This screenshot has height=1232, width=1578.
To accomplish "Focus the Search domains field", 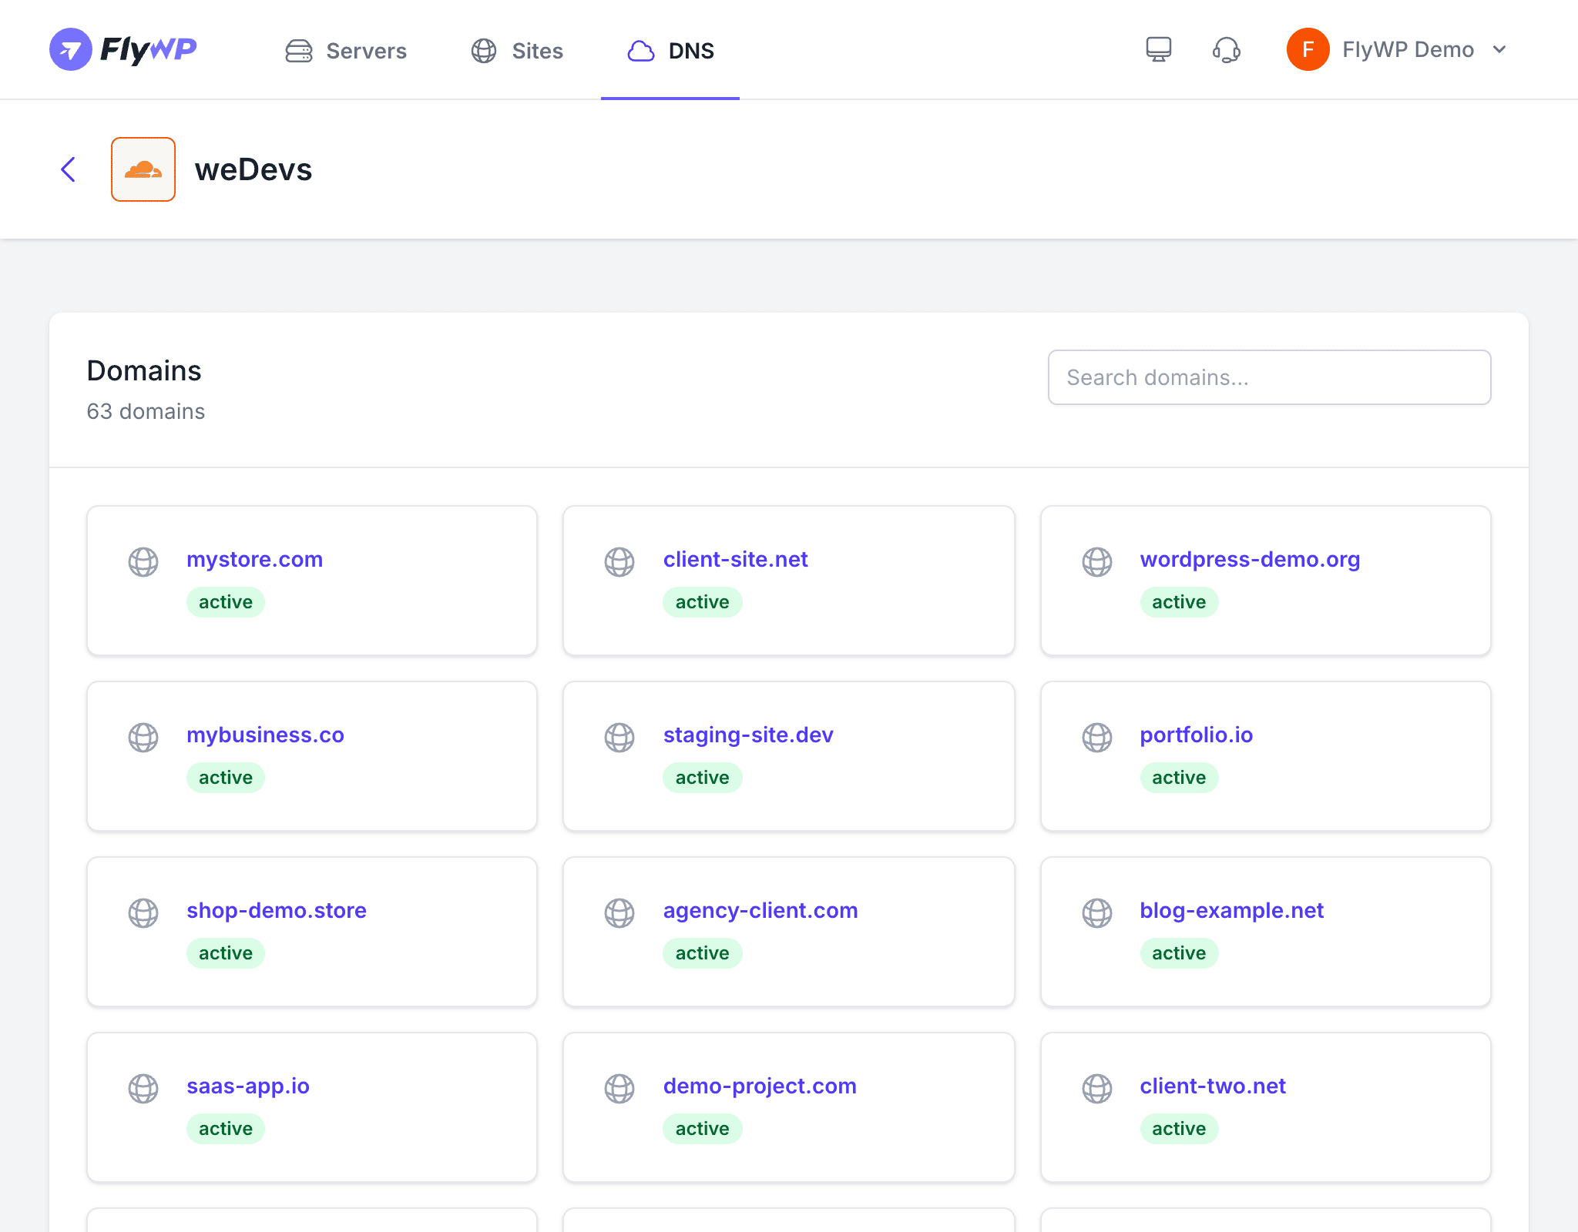I will [x=1269, y=377].
